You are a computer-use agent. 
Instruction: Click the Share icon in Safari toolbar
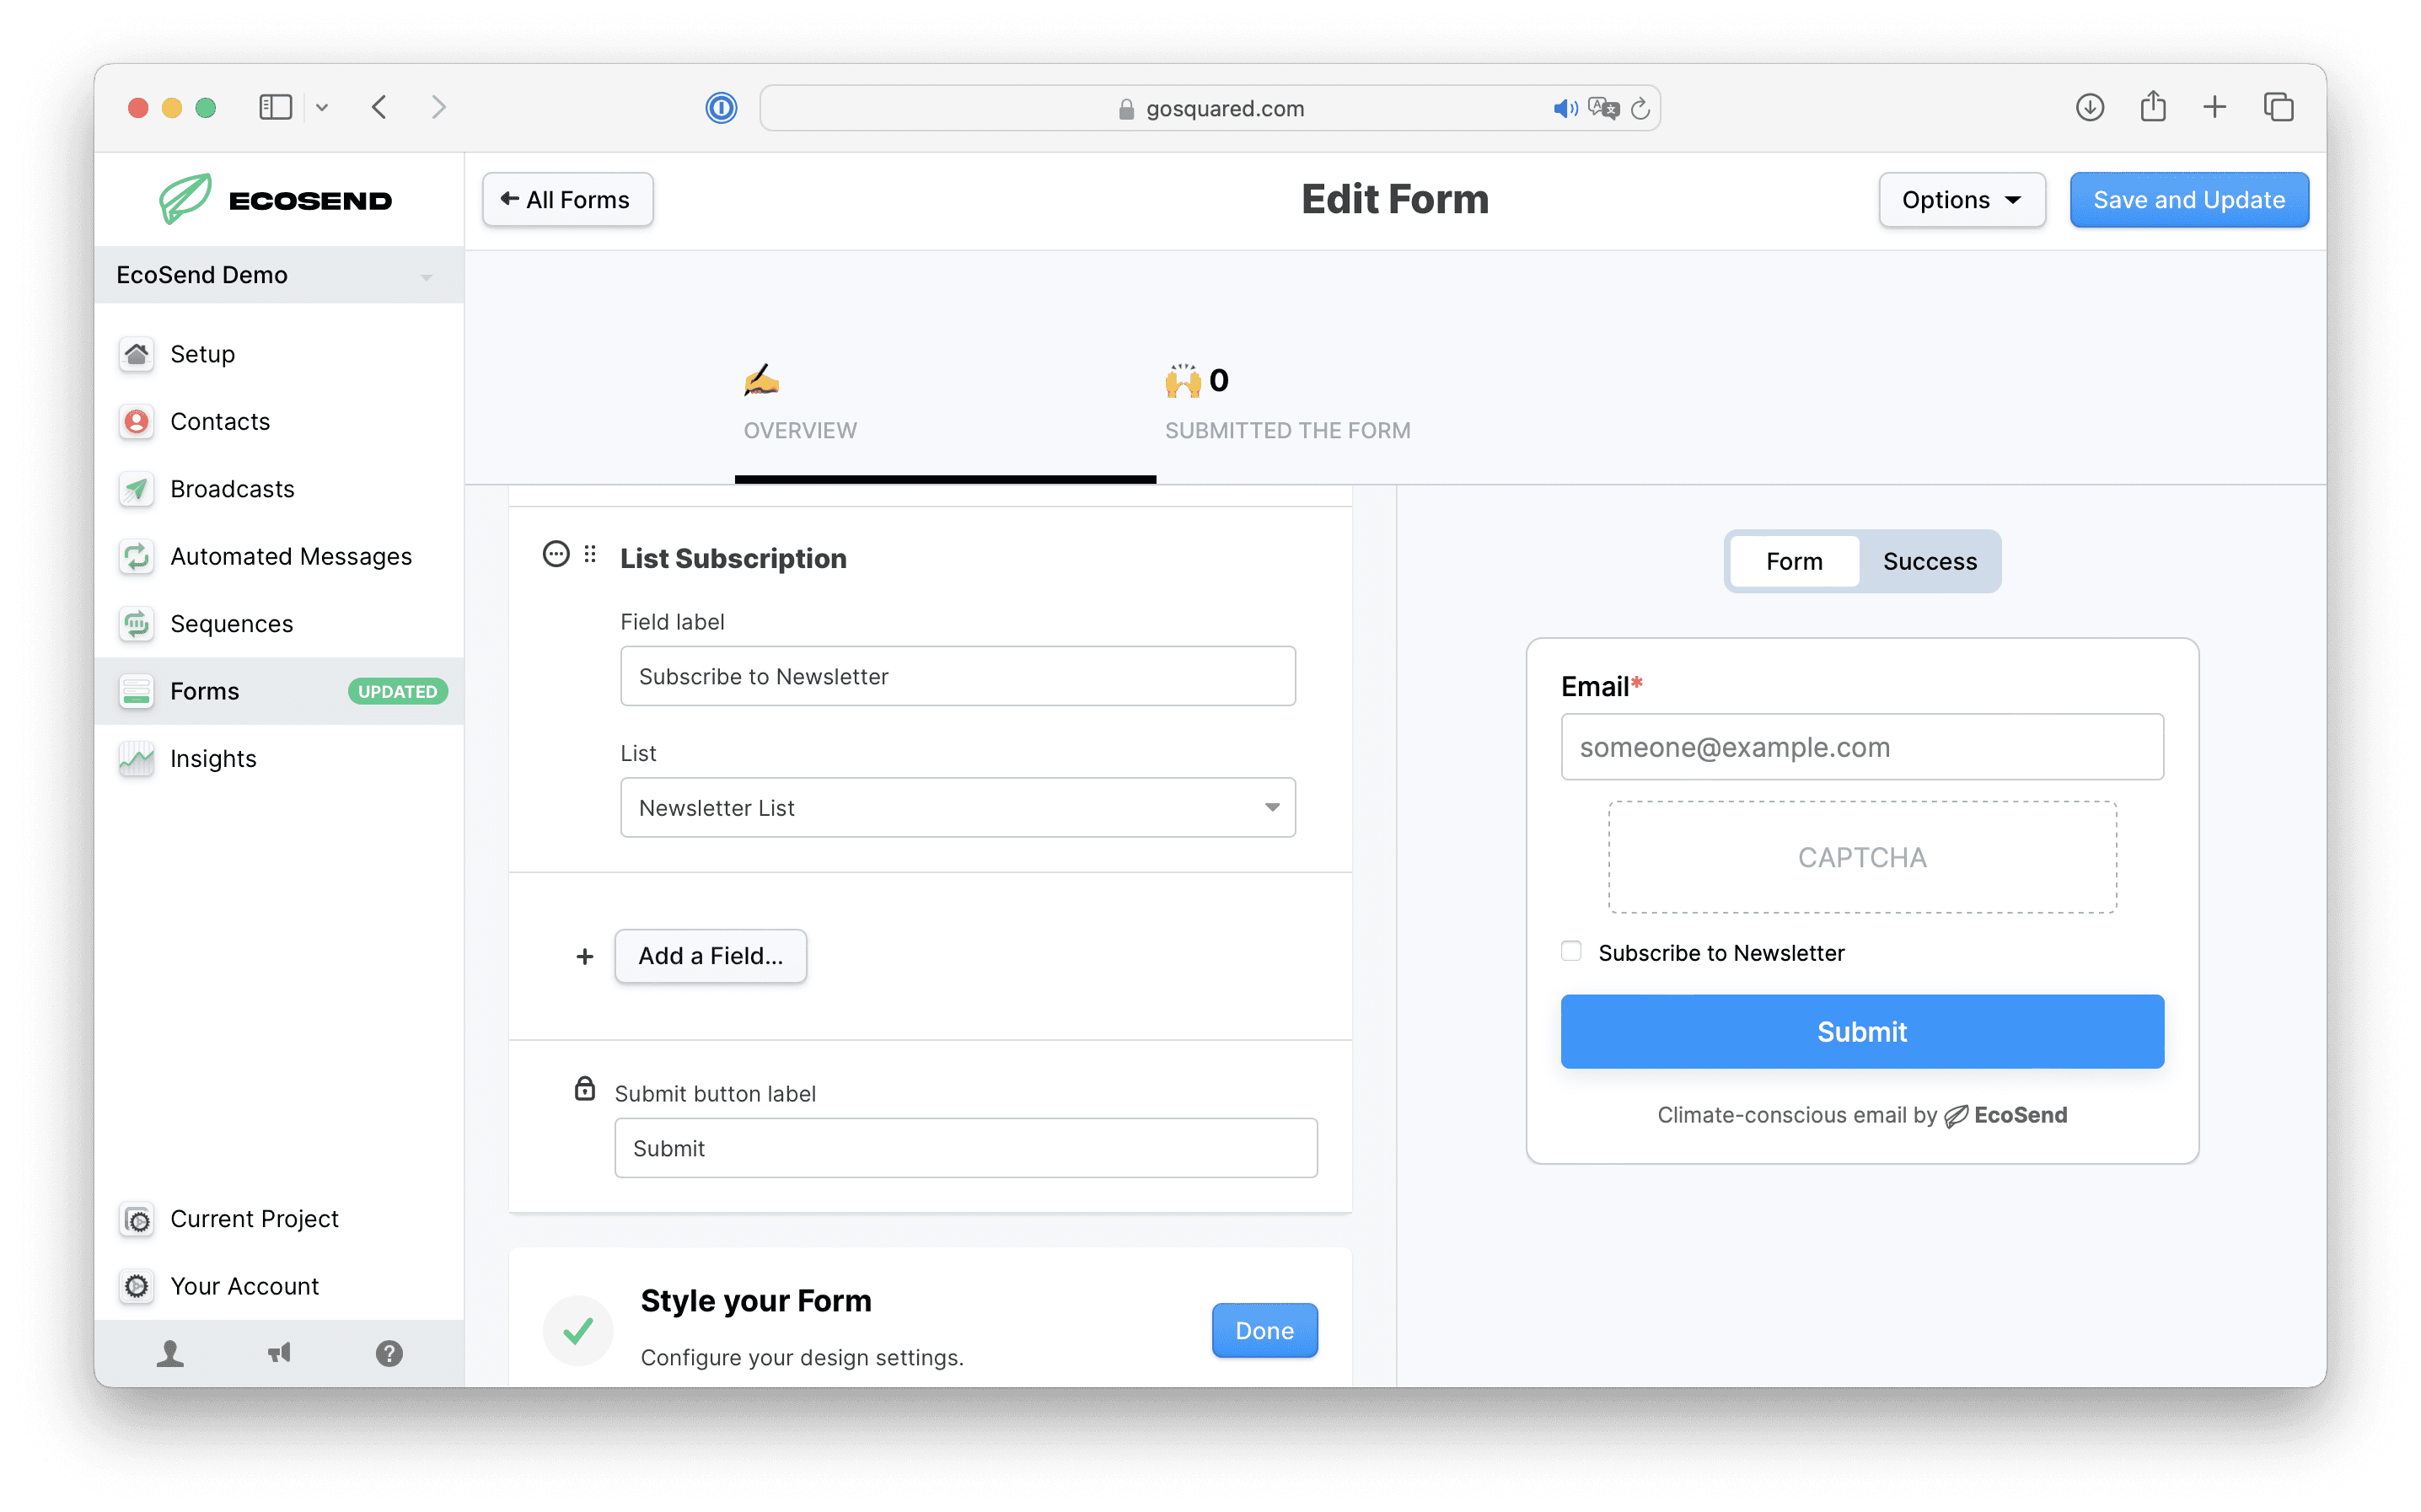[x=2153, y=106]
